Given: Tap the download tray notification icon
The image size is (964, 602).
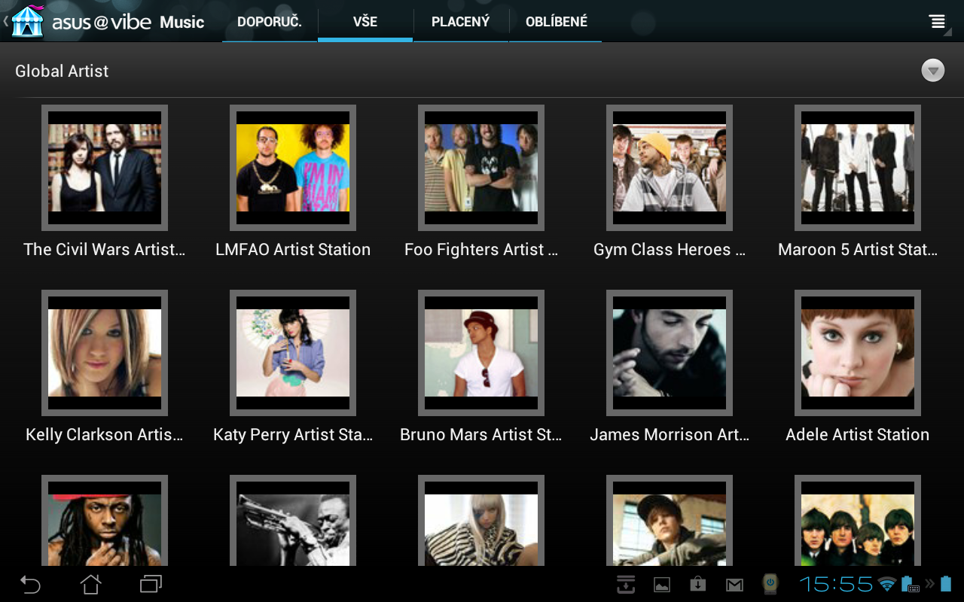Looking at the screenshot, I should pyautogui.click(x=626, y=585).
